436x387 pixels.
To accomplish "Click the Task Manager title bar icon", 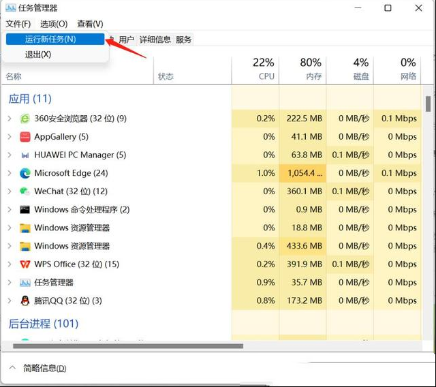I will pyautogui.click(x=10, y=7).
